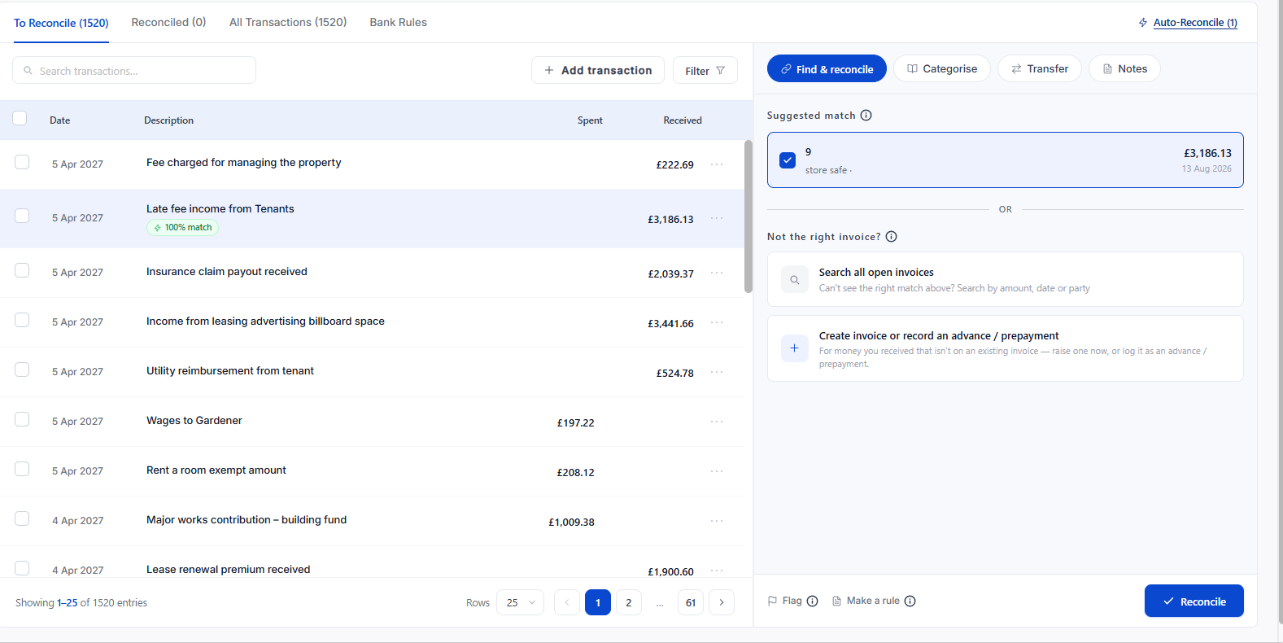Click info icon beside Not the right invoice
Image resolution: width=1283 pixels, height=643 pixels.
tap(892, 237)
